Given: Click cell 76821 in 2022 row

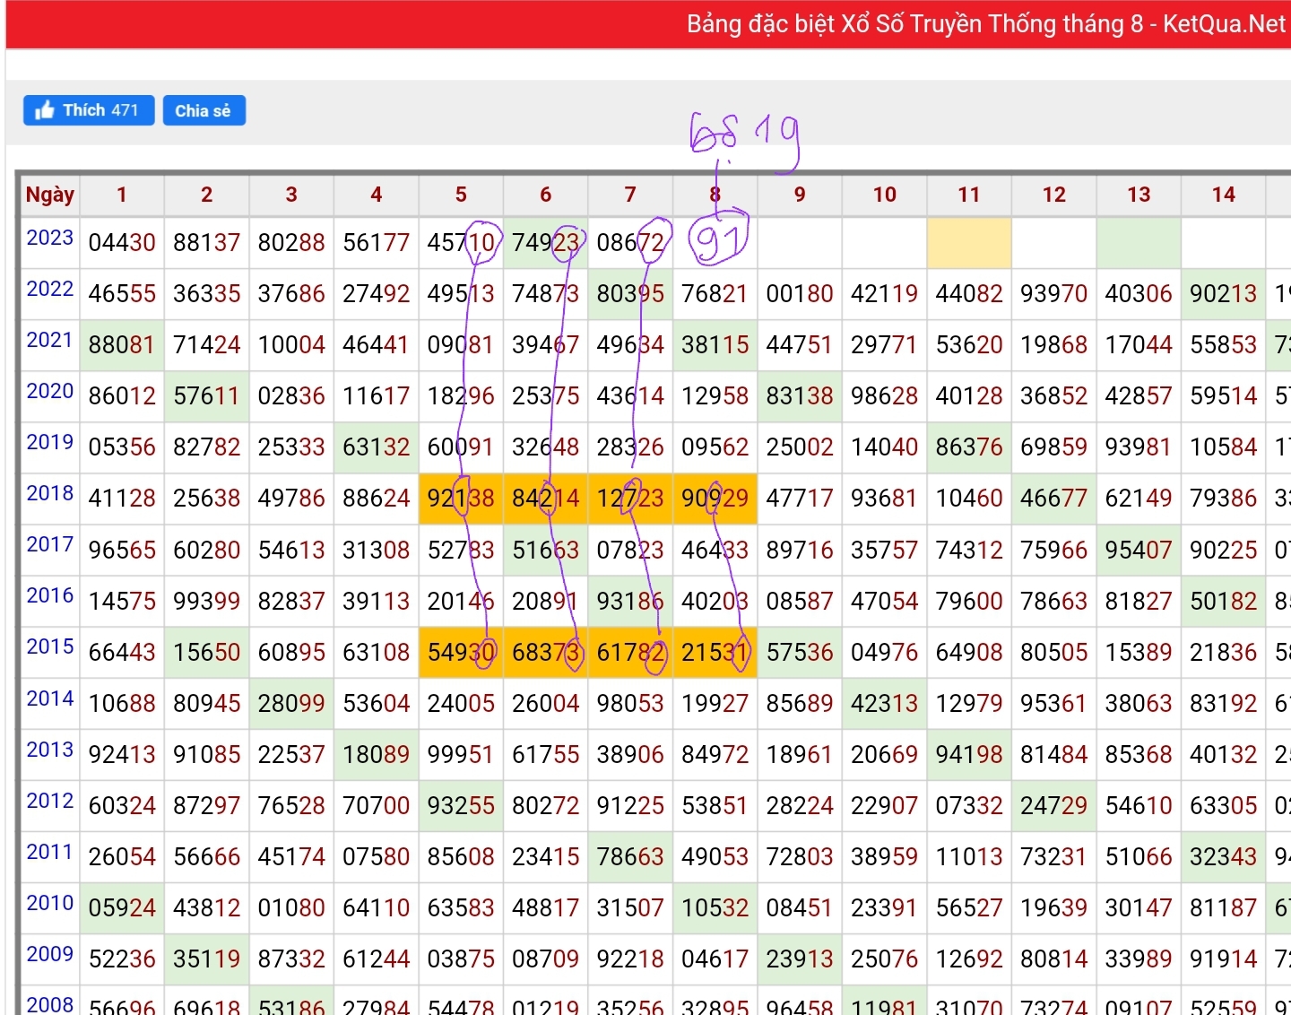Looking at the screenshot, I should pyautogui.click(x=715, y=293).
